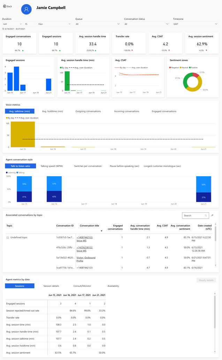Screen dimensions: 222x360
Task: Click the Hourly details button
Action: tap(206, 280)
